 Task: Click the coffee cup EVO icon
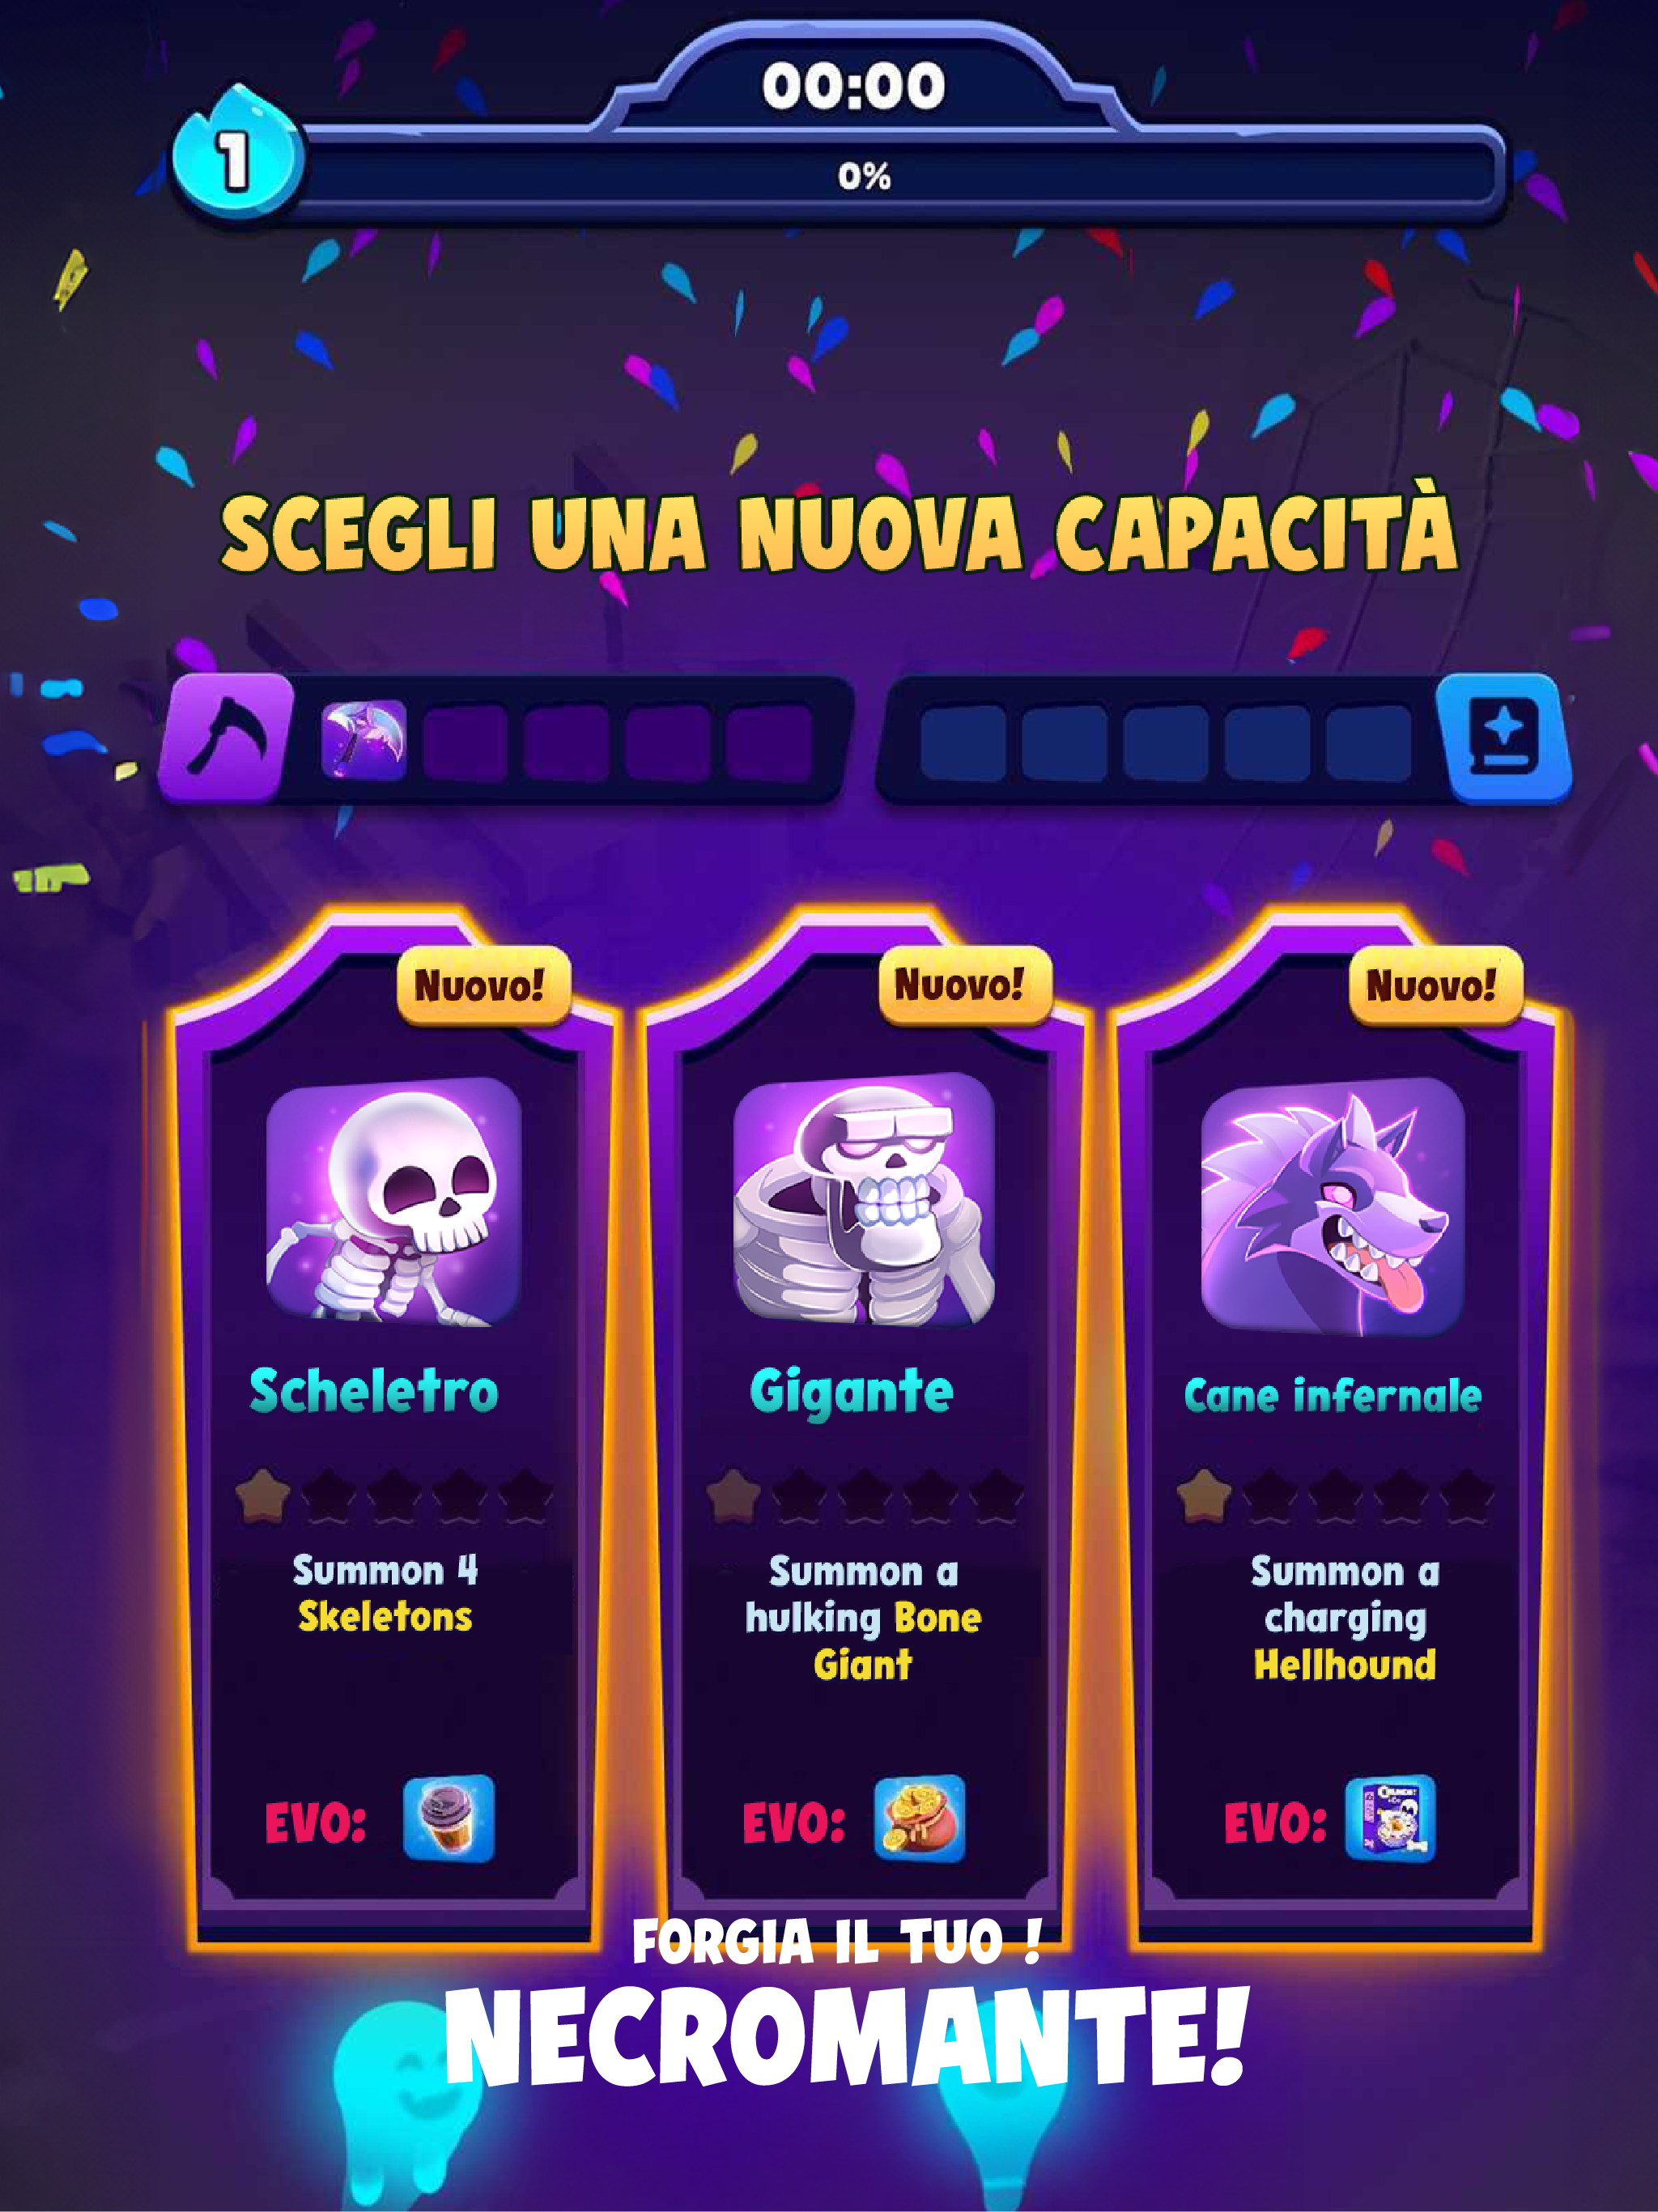449,1818
